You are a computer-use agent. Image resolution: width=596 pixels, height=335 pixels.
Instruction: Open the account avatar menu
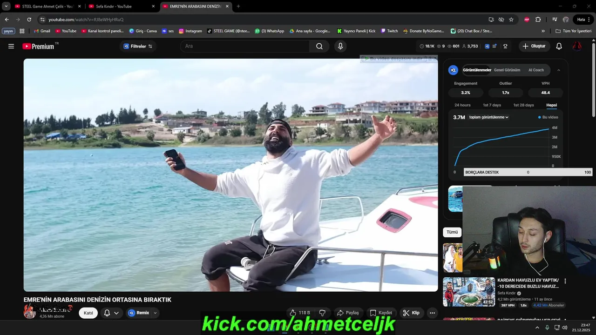(x=577, y=46)
